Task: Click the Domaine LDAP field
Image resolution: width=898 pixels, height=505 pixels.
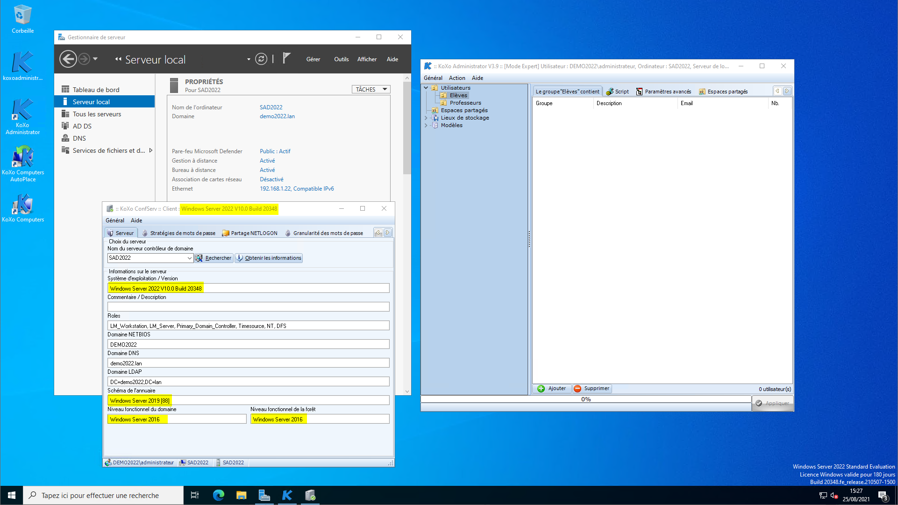Action: [248, 382]
